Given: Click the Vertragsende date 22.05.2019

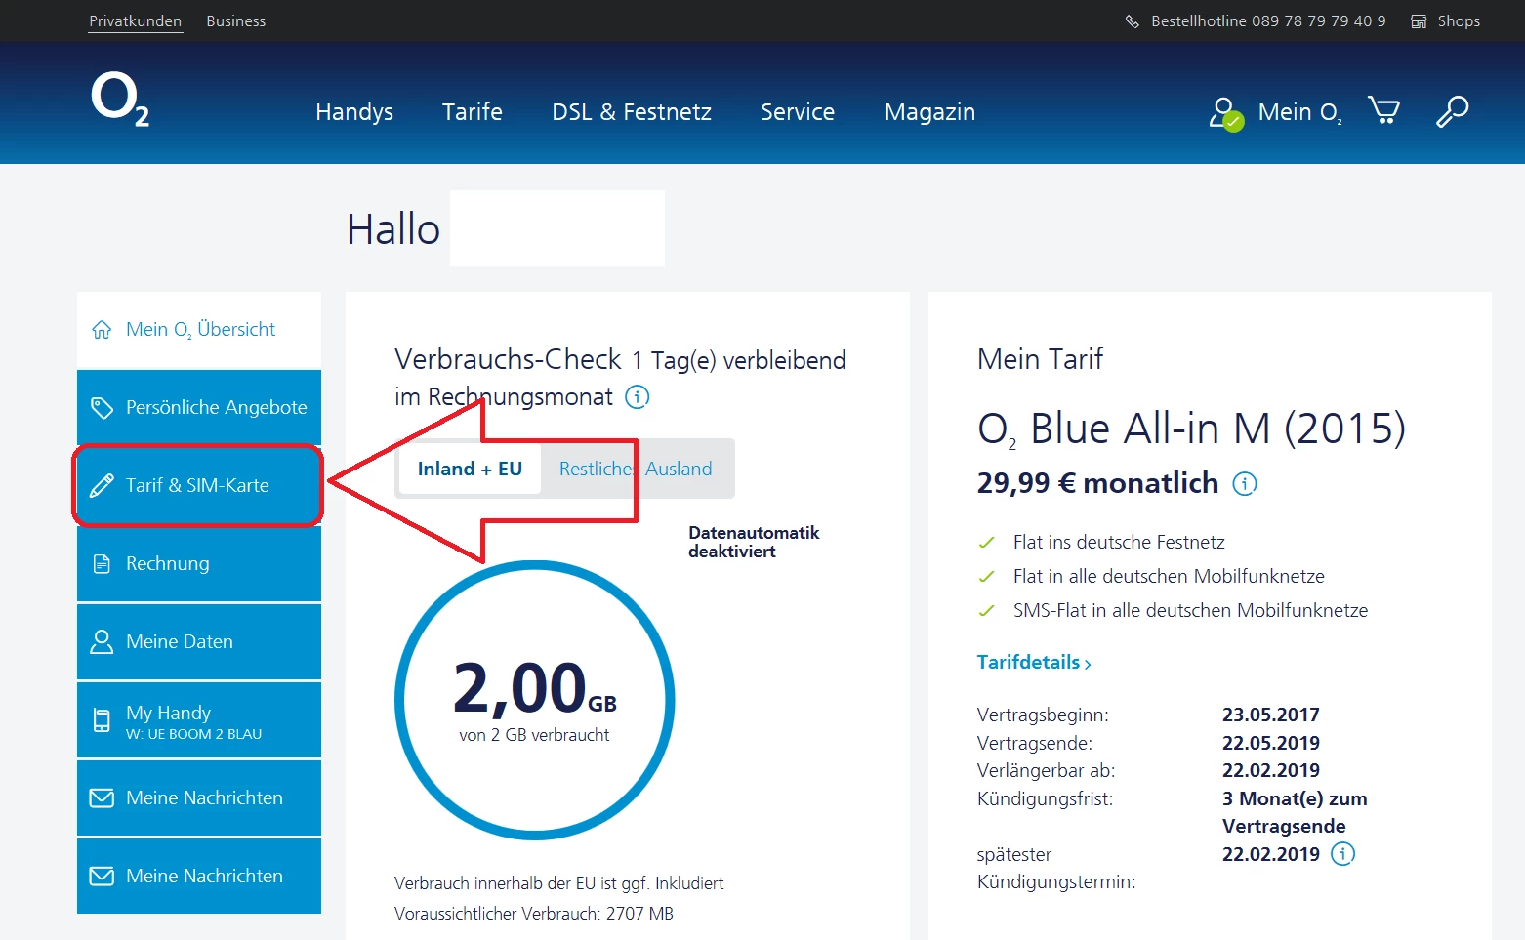Looking at the screenshot, I should tap(1271, 743).
